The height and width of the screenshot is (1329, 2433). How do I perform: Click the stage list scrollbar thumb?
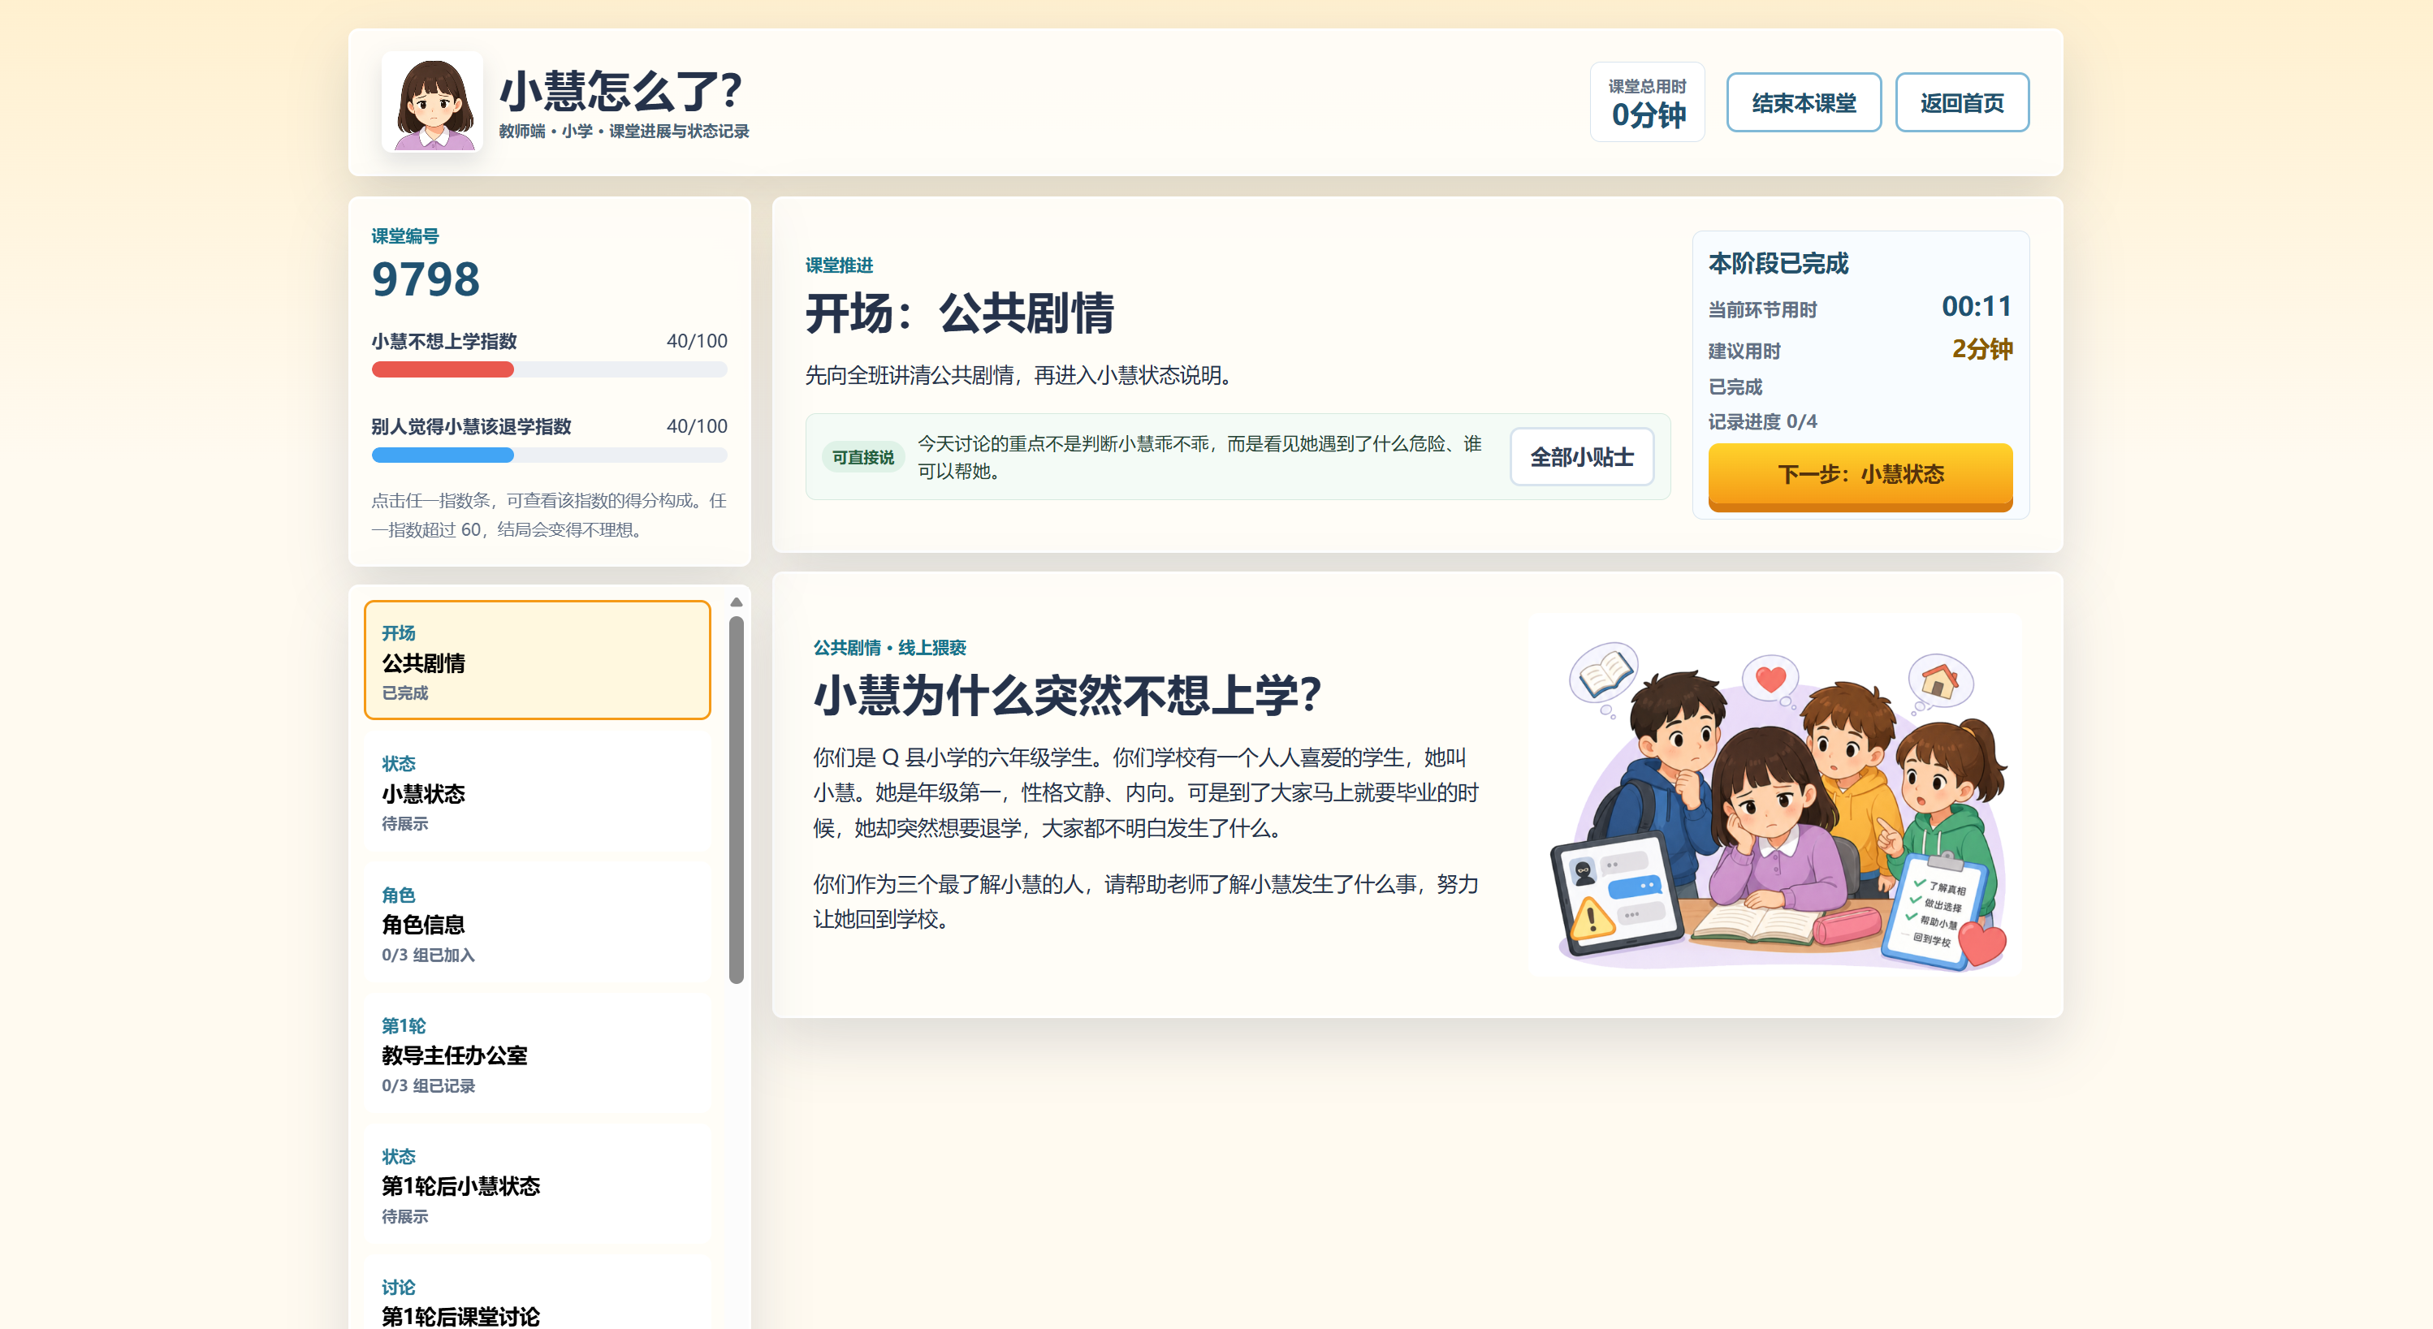pos(737,800)
